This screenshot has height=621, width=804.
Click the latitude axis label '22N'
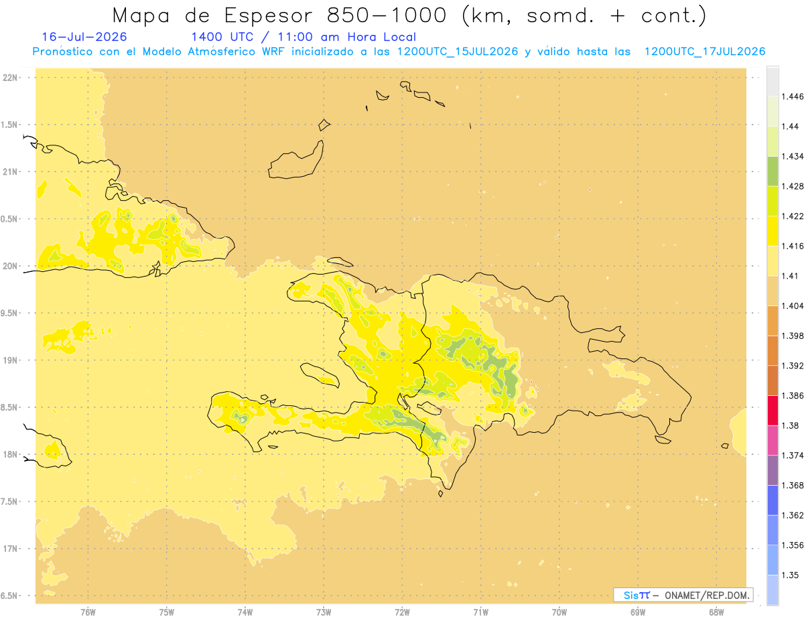point(11,77)
